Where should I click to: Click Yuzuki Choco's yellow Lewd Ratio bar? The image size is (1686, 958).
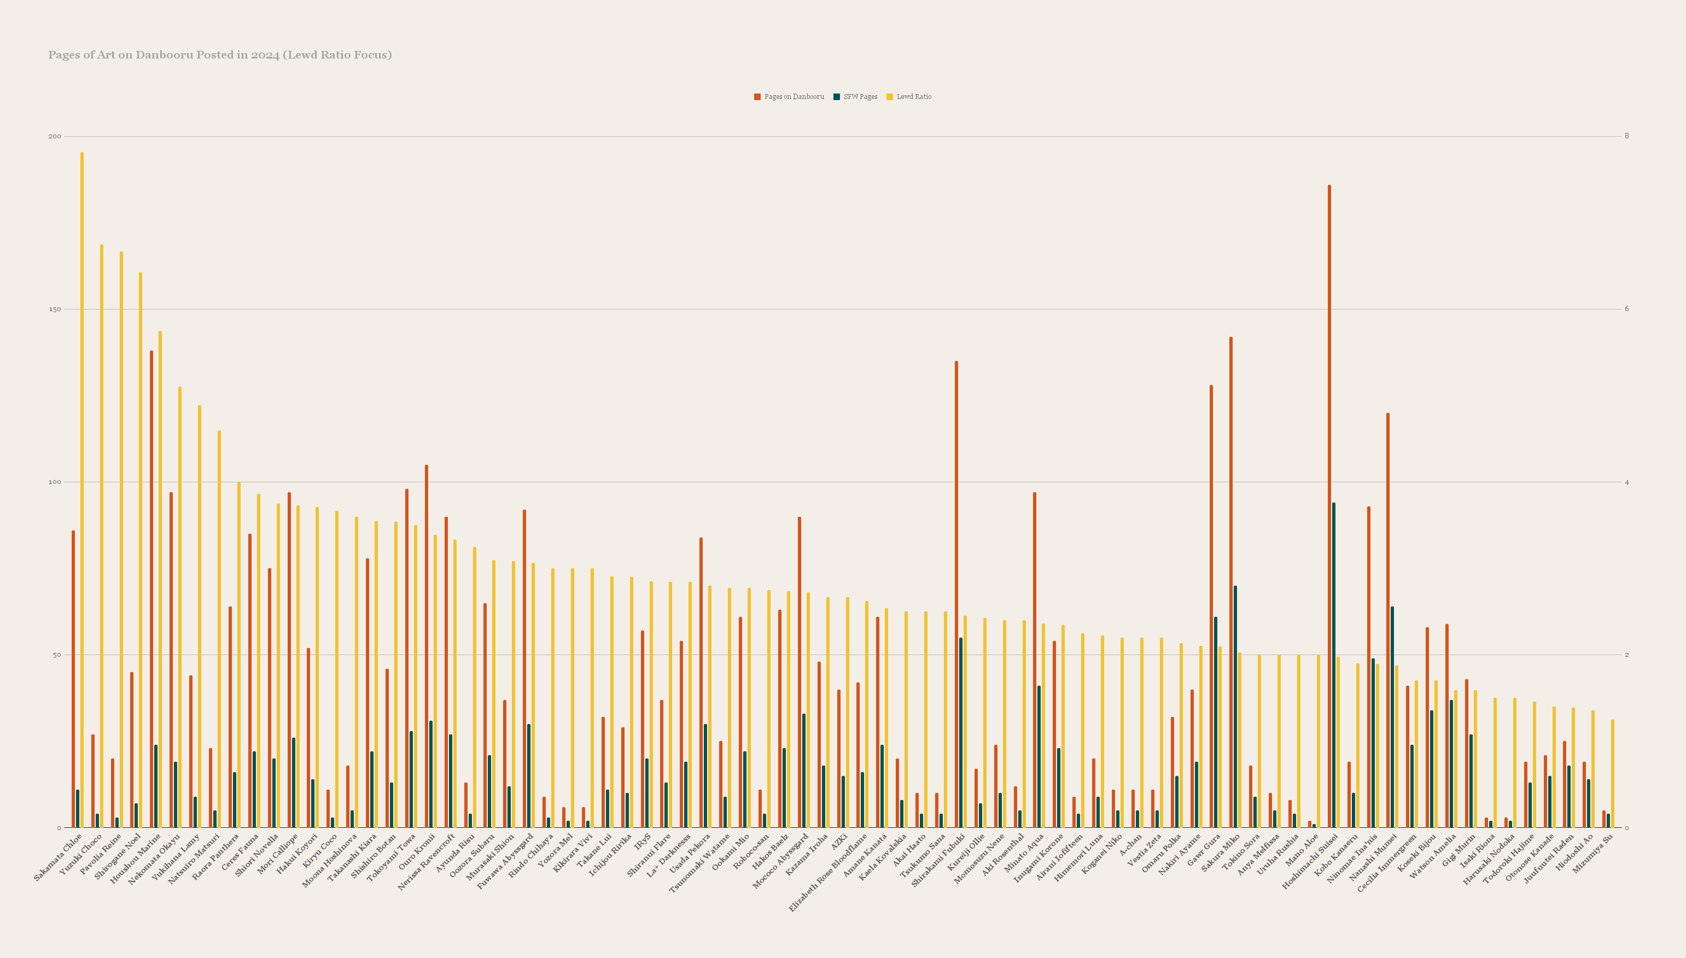coord(102,535)
